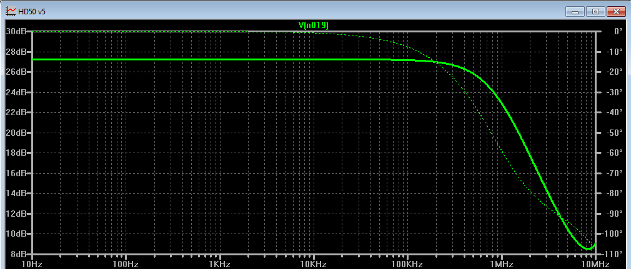Select the V(n019) trace label
Screen dimensions: 631x269
[314, 26]
